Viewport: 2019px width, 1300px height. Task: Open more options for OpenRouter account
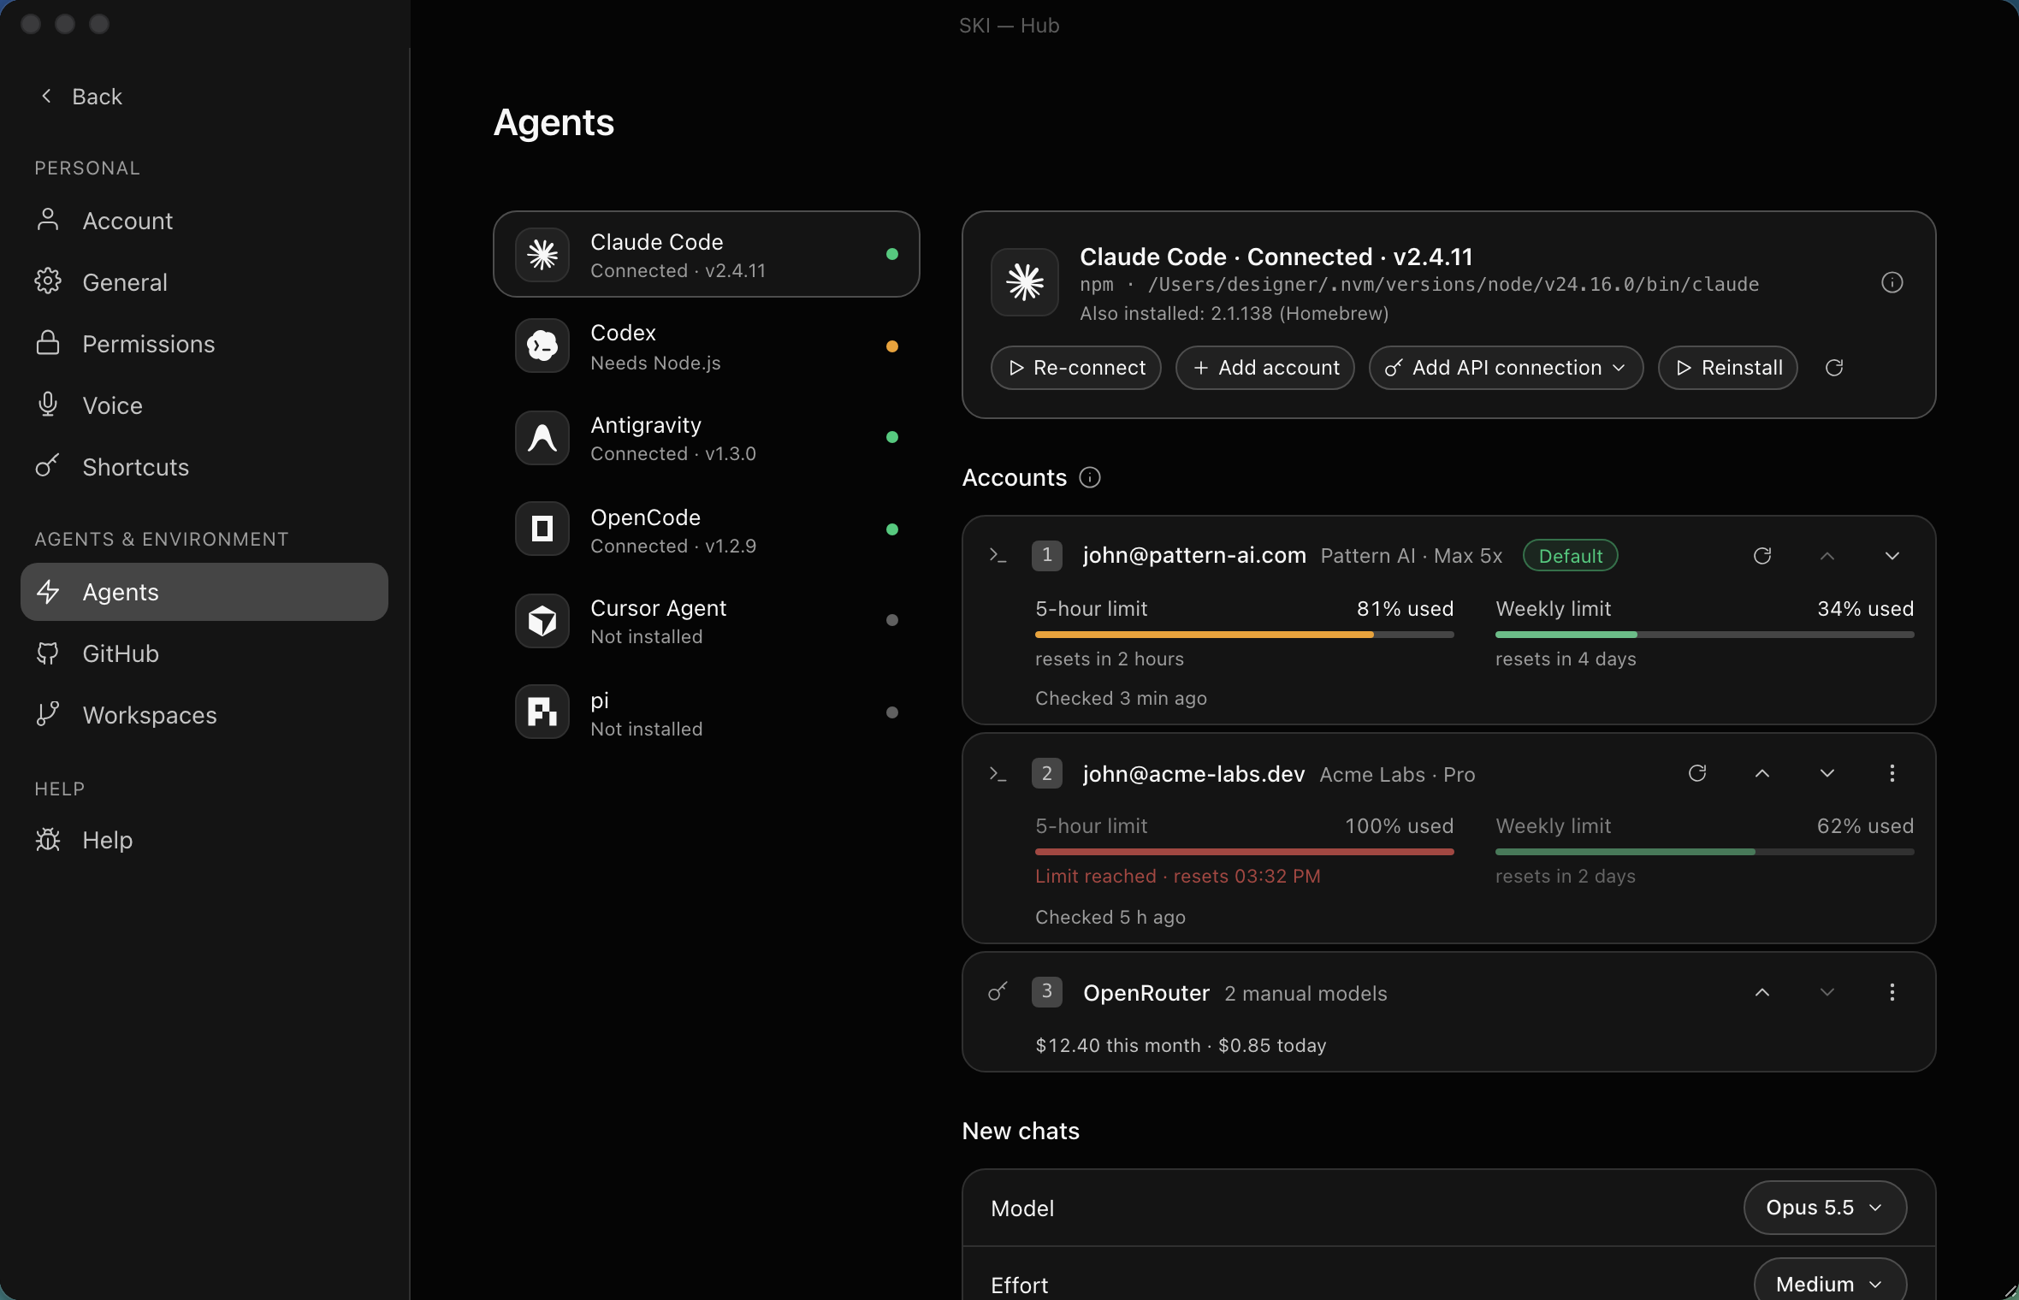tap(1892, 992)
